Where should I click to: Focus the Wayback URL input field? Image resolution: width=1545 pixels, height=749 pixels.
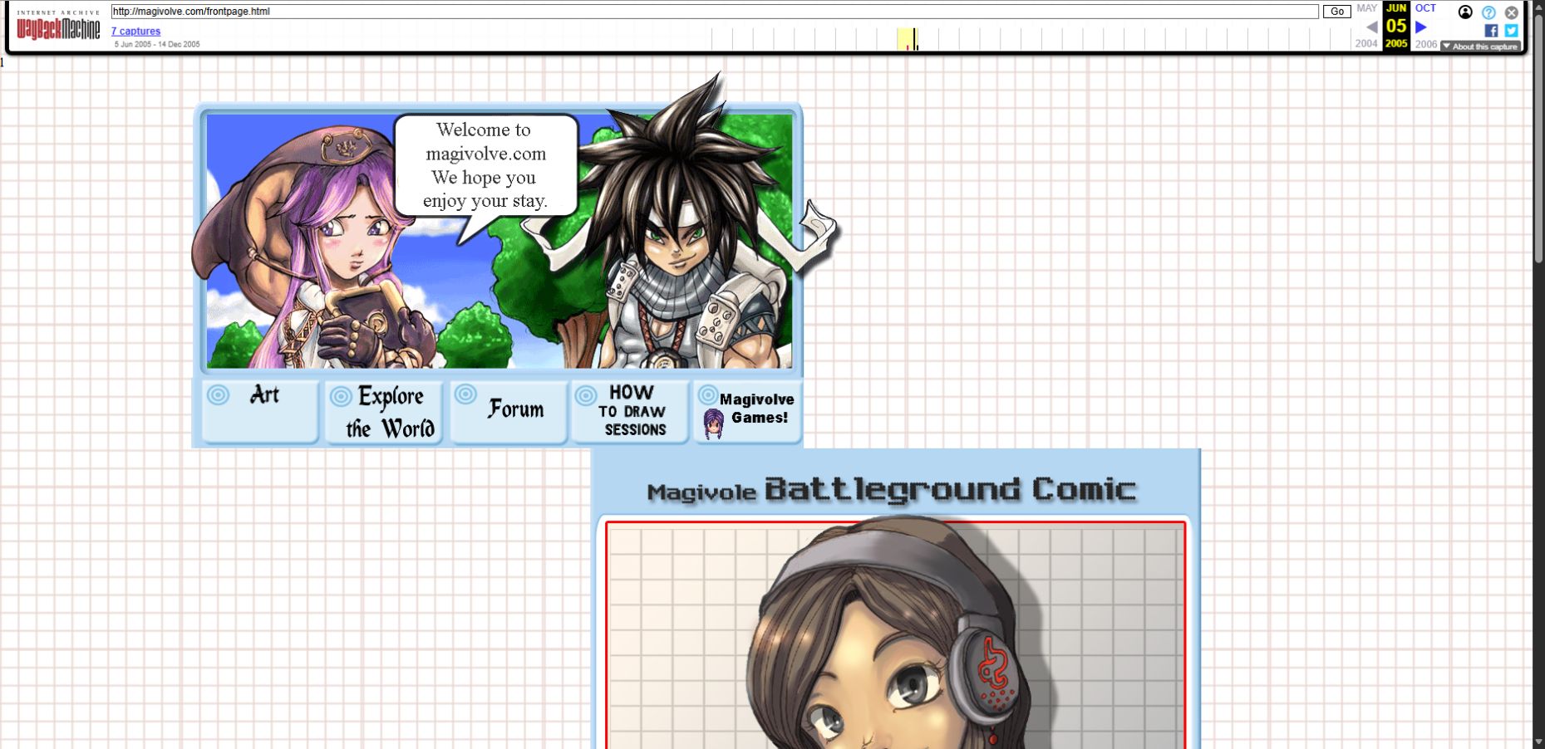(714, 12)
